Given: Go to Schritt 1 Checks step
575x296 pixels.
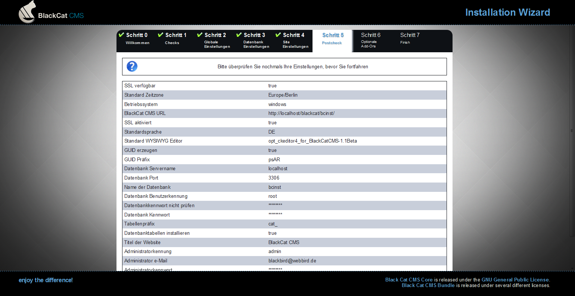Looking at the screenshot, I should coord(175,38).
